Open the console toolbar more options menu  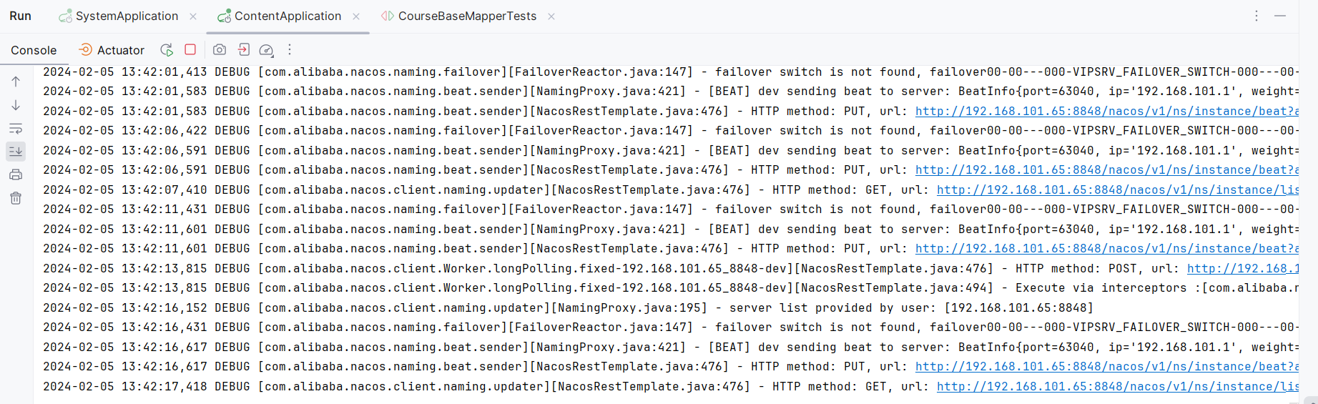tap(290, 49)
